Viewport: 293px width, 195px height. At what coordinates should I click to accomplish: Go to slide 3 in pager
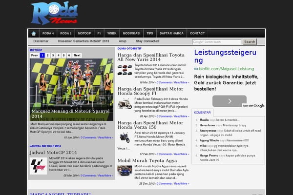click(x=53, y=55)
